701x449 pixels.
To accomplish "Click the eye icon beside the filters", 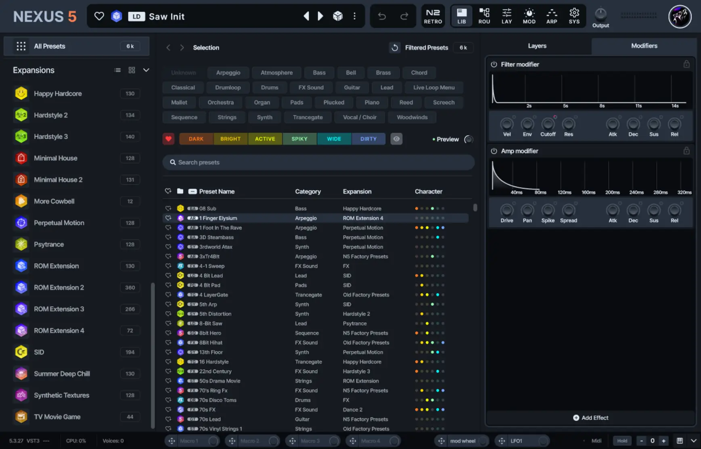I will pyautogui.click(x=396, y=139).
